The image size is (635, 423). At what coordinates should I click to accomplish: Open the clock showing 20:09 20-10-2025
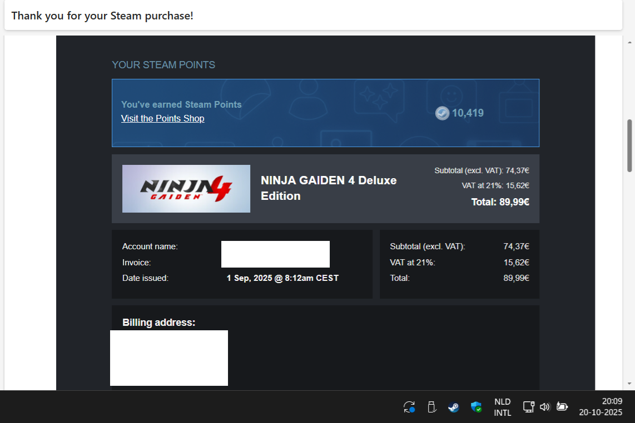tap(601, 407)
